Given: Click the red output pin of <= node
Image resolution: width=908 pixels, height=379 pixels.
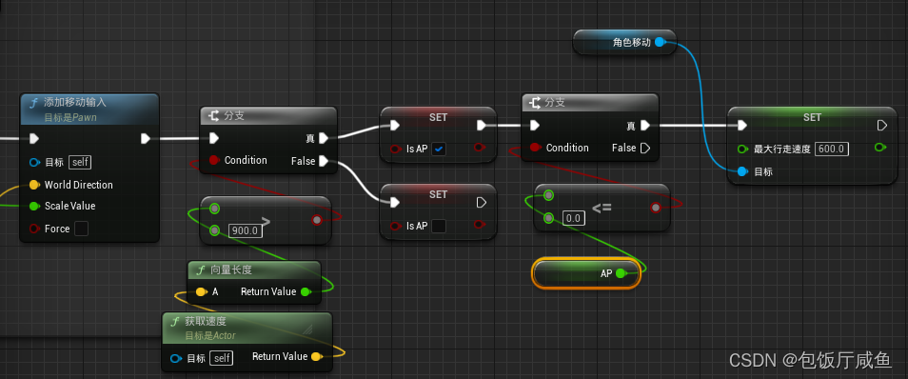Looking at the screenshot, I should (x=656, y=207).
